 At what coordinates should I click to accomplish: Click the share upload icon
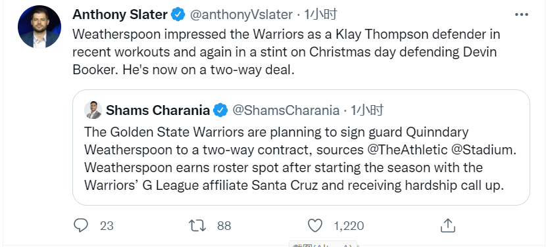(448, 226)
